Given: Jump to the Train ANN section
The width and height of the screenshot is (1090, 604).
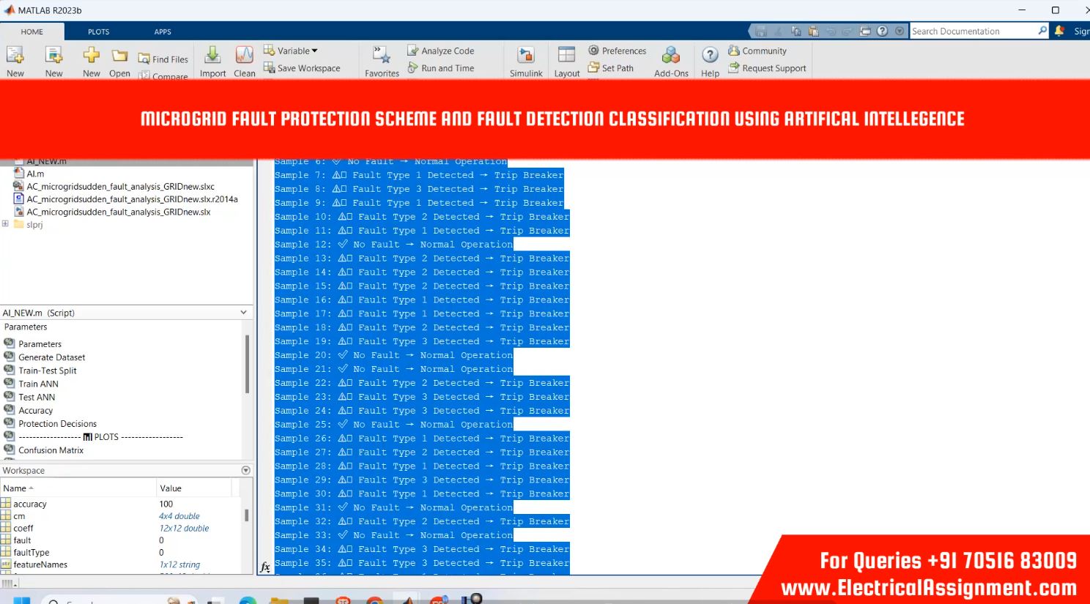Looking at the screenshot, I should (x=38, y=384).
